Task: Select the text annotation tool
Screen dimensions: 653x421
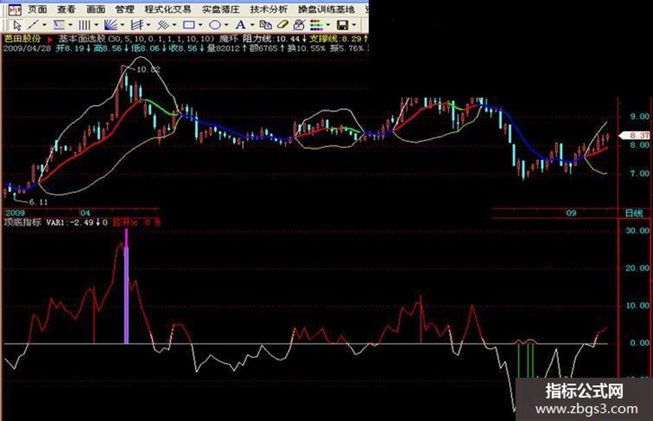Action: [x=240, y=26]
